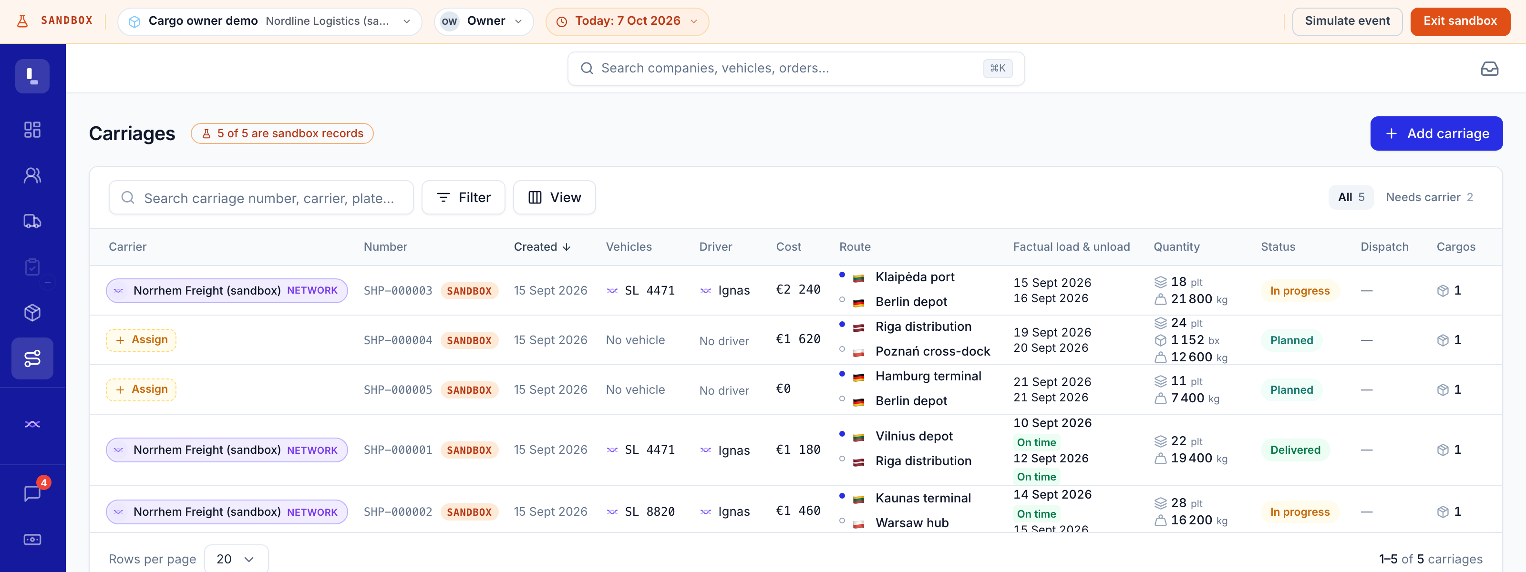
Task: Open the payments cash icon in sidebar
Action: (x=32, y=540)
